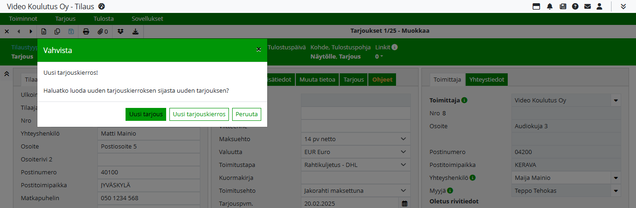Go to the next record arrow
The width and height of the screenshot is (636, 208).
(x=31, y=31)
